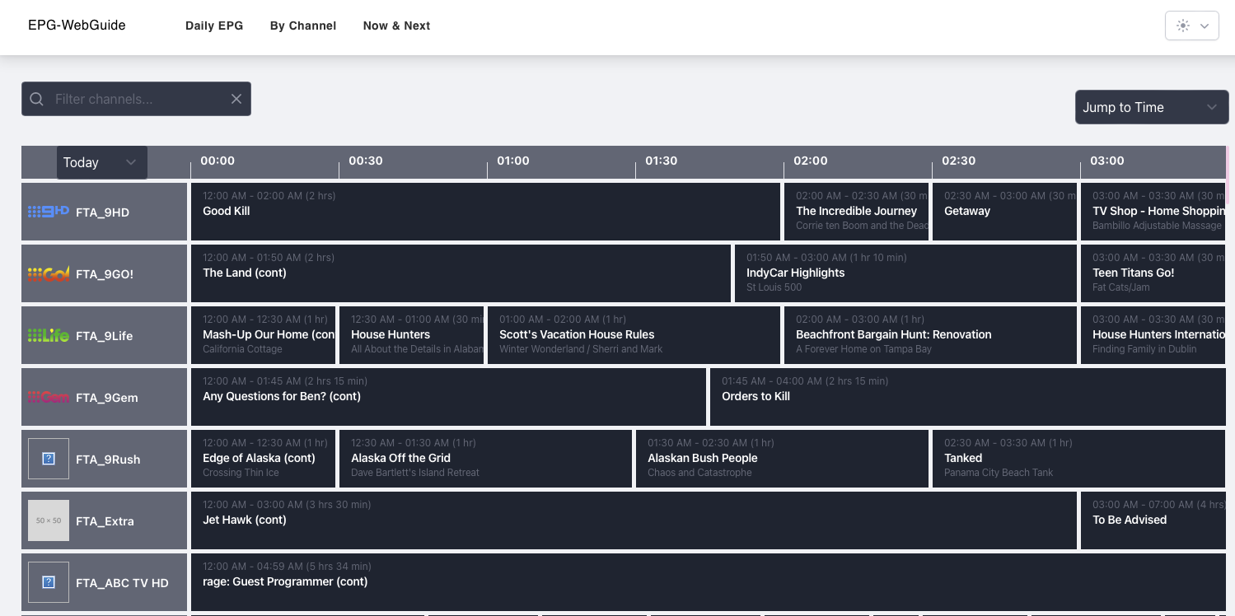This screenshot has width=1235, height=616.
Task: Open the theme toggle sun dropdown
Action: tap(1192, 26)
